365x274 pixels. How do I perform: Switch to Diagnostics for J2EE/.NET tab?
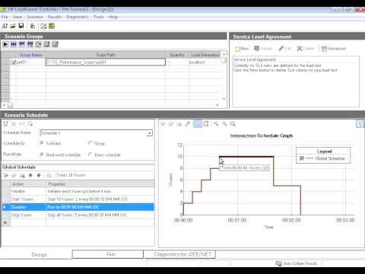coord(180,254)
